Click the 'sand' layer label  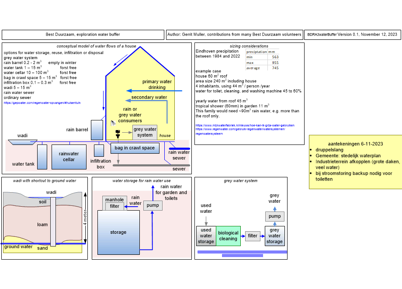click(x=42, y=248)
